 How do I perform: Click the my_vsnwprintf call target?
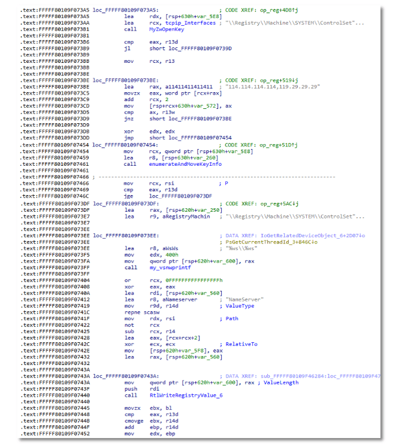point(170,267)
